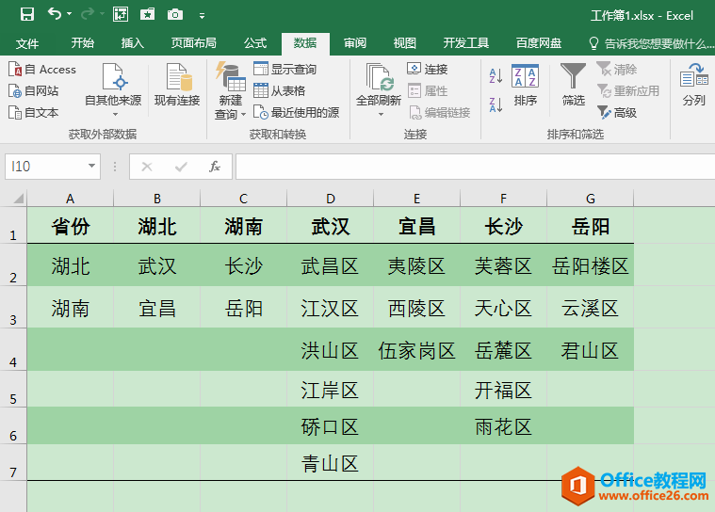The width and height of the screenshot is (715, 512).
Task: Click the 编辑链接 item
Action: click(x=439, y=113)
